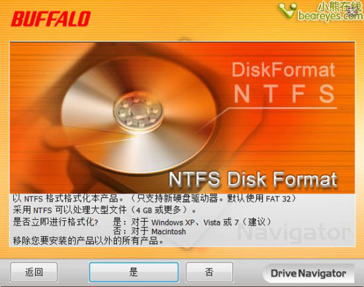Click the large N T F S letters
The image size is (364, 287).
(284, 94)
